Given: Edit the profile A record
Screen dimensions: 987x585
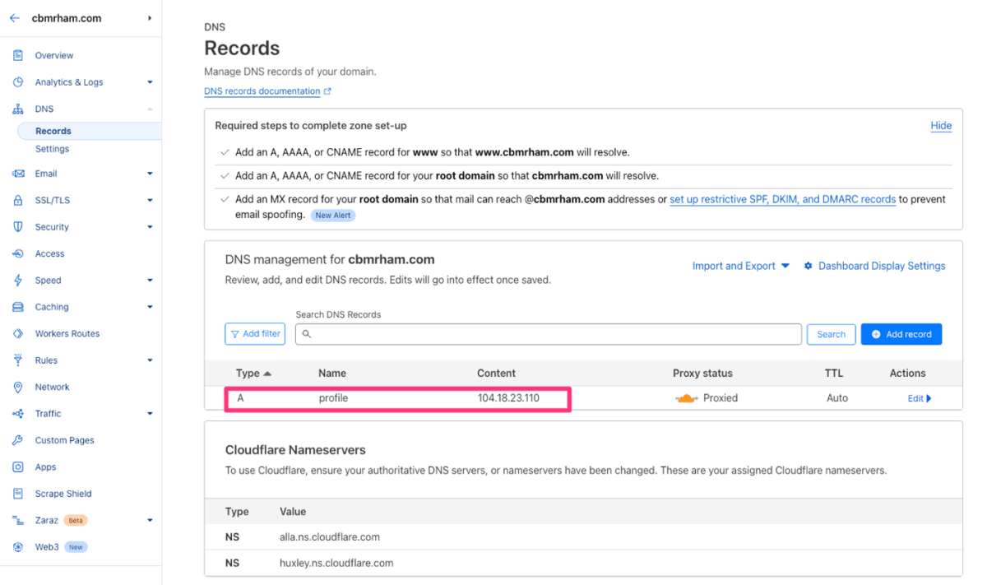Looking at the screenshot, I should 920,398.
